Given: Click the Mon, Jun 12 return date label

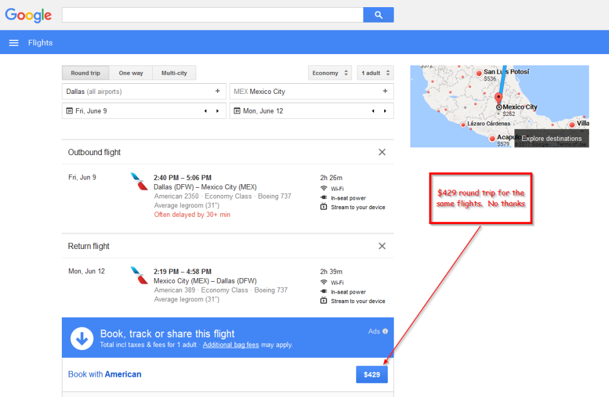Looking at the screenshot, I should 87,271.
